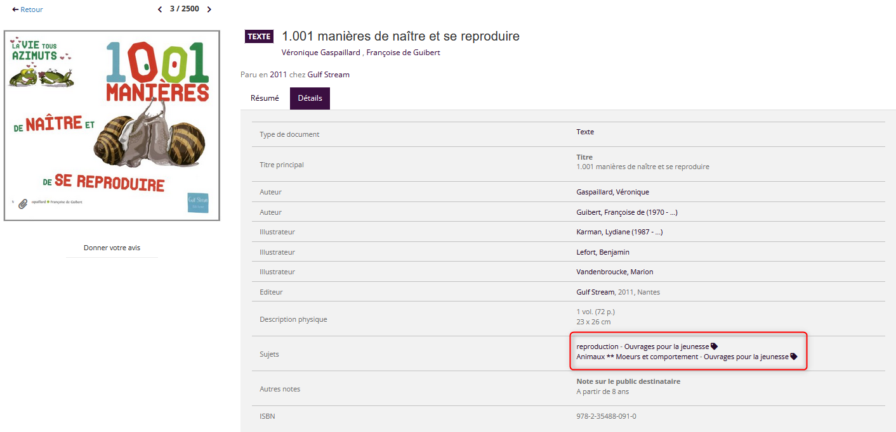Screen dimensions: 896x432
Task: Click Donner votre avis button
Action: 112,248
